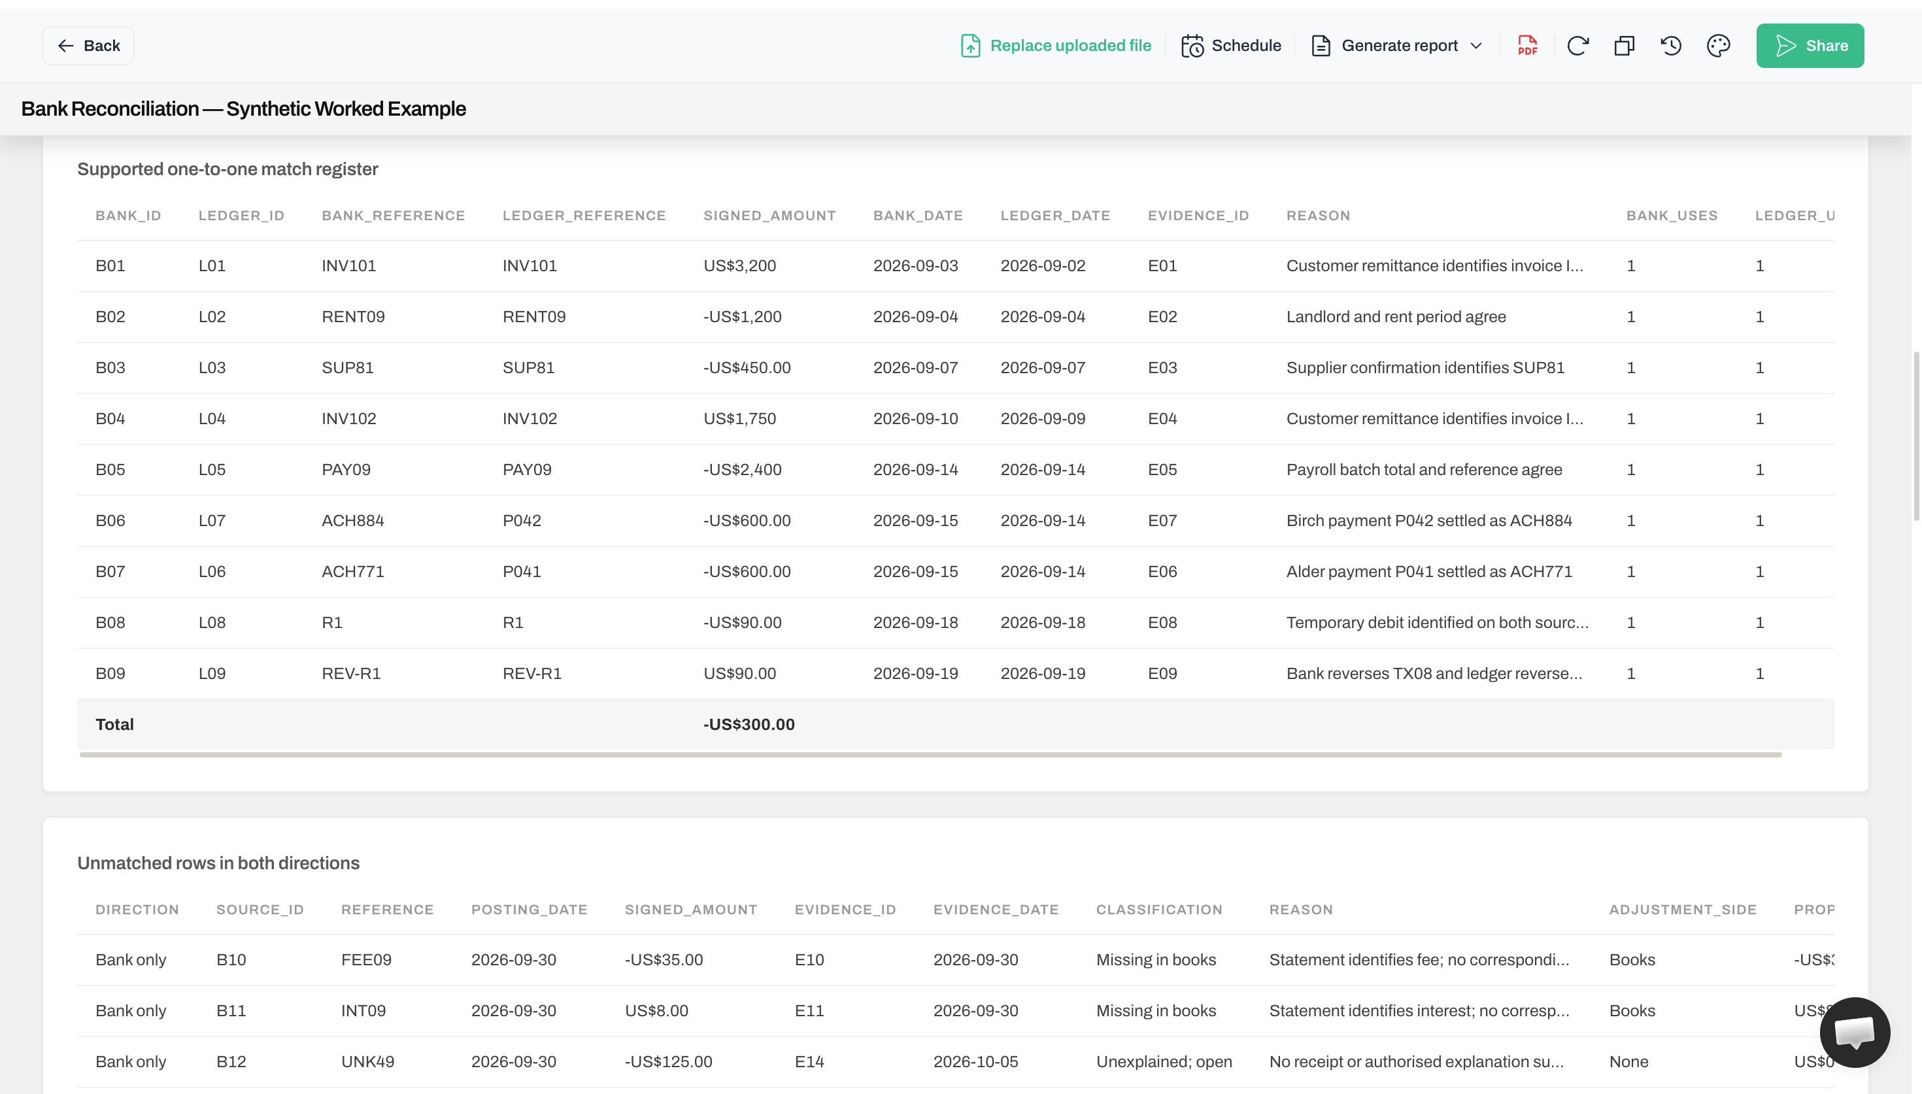
Task: Click the Generate report document icon
Action: click(x=1321, y=46)
